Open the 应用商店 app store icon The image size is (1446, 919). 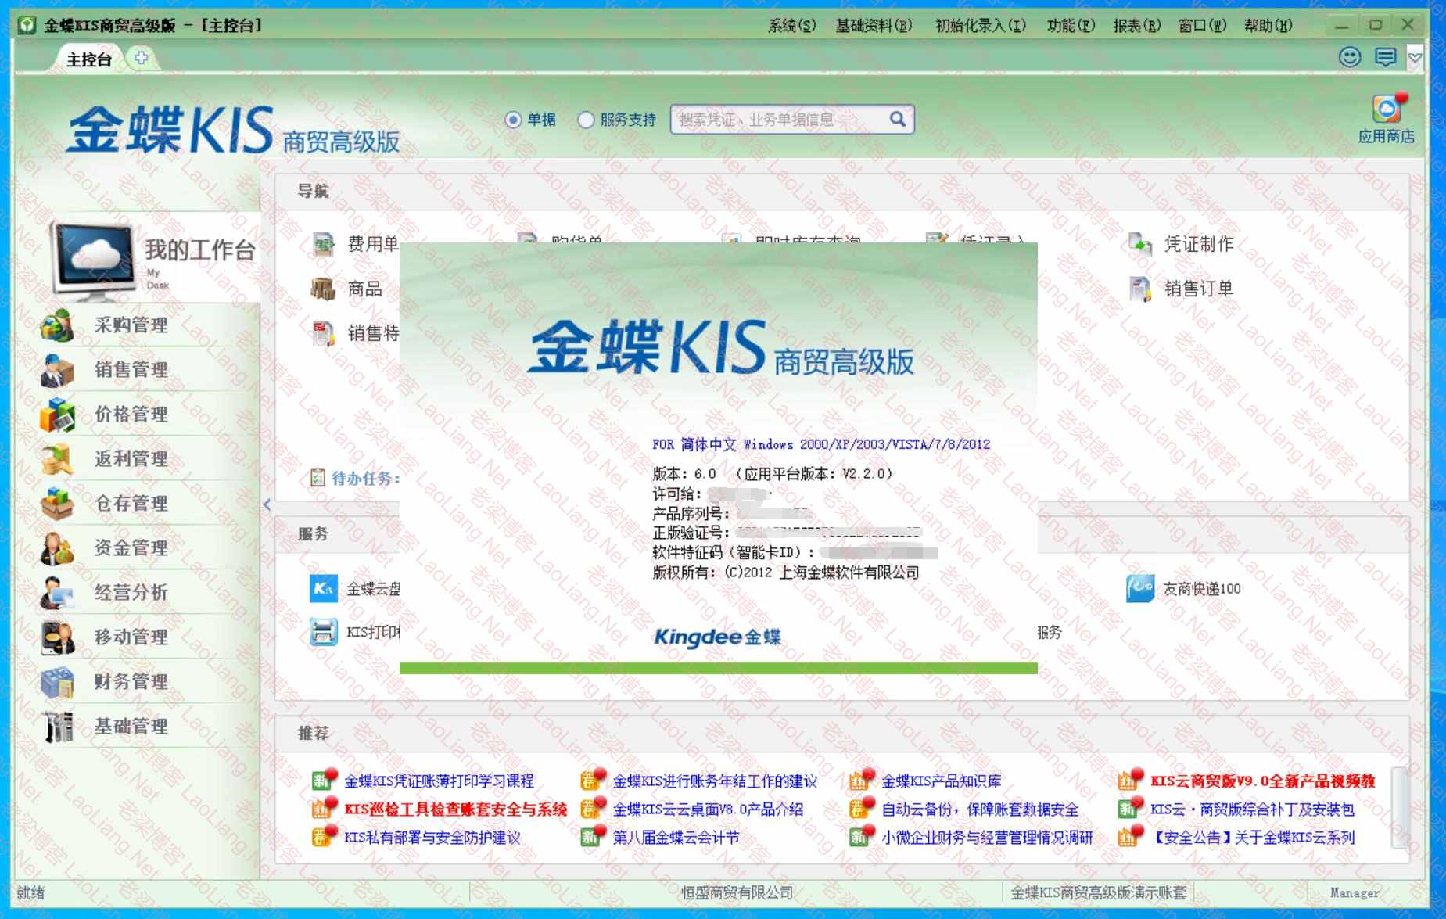click(1386, 111)
